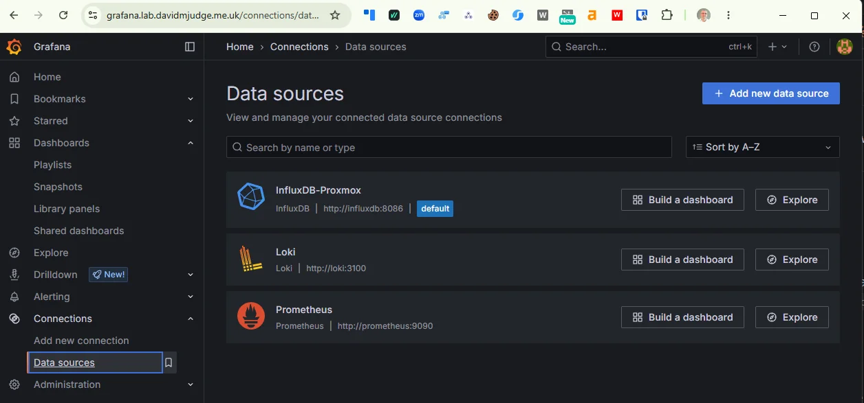Open the InfluxDB-Proxmox data source name
864x403 pixels.
click(x=318, y=190)
